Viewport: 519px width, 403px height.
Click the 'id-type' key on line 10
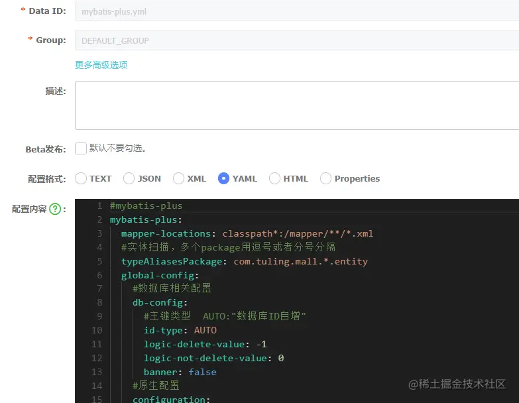[x=163, y=330]
